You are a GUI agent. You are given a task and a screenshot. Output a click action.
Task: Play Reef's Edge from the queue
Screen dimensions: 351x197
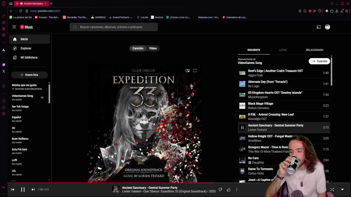pos(284,73)
